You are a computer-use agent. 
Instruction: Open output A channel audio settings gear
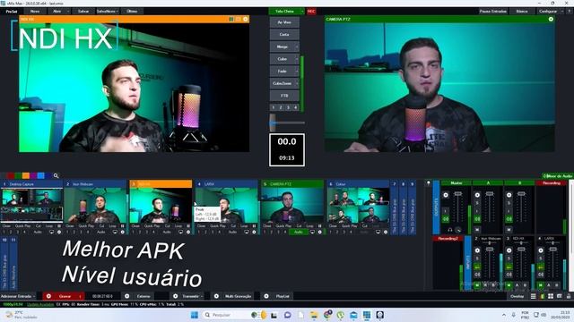click(477, 195)
